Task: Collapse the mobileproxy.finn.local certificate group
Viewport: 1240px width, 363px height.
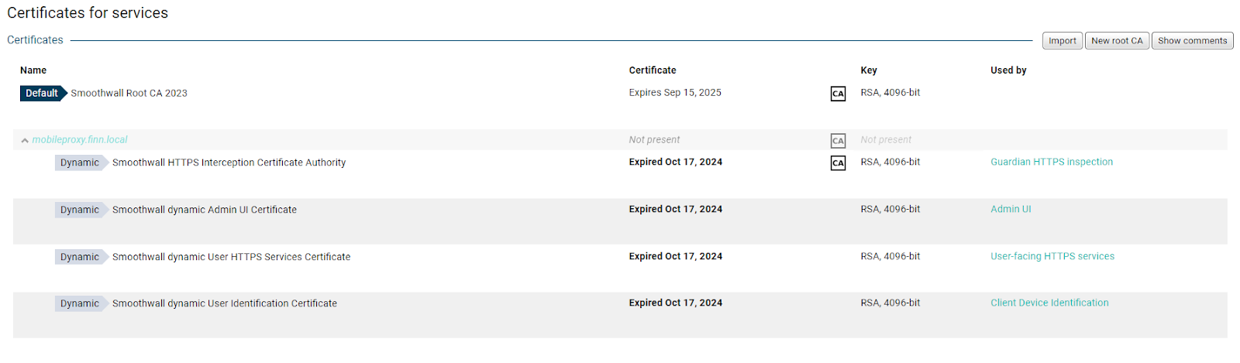Action: click(25, 141)
